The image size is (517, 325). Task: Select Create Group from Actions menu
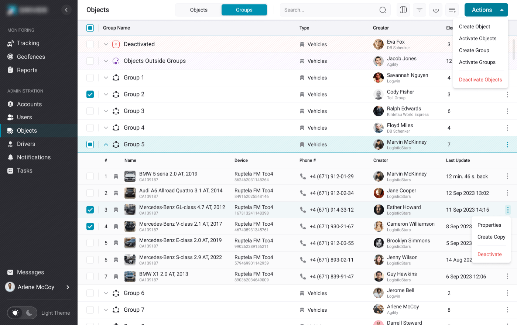474,51
